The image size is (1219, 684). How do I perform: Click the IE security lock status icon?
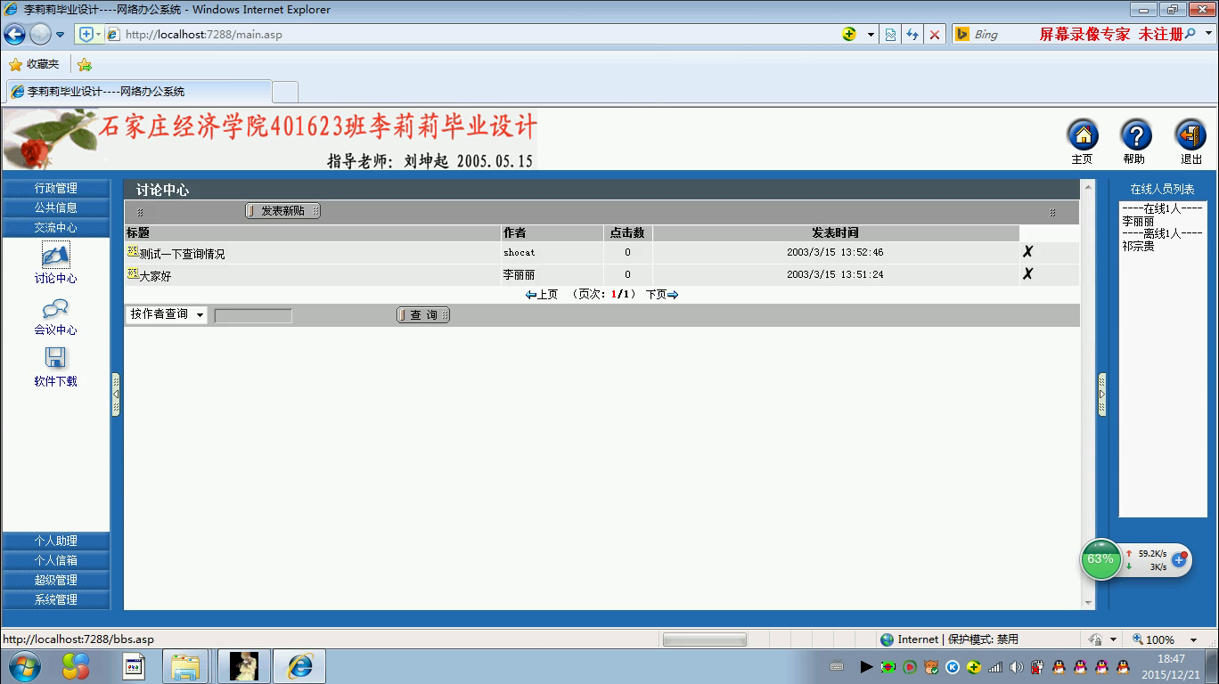pyautogui.click(x=1094, y=639)
